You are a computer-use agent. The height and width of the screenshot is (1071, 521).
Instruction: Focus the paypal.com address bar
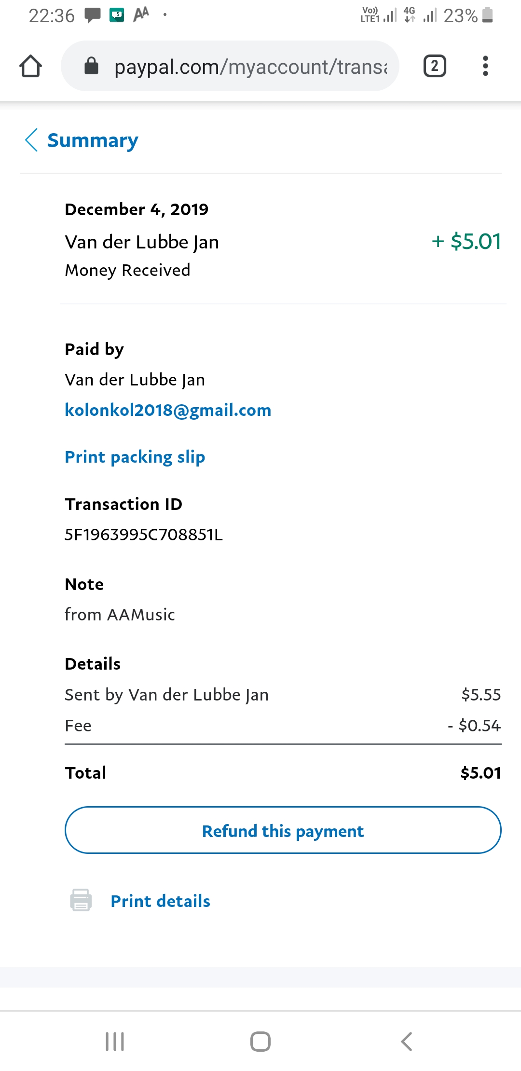coord(250,67)
